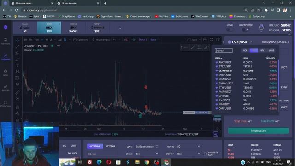Select the ruler measure tool

coord(18,92)
